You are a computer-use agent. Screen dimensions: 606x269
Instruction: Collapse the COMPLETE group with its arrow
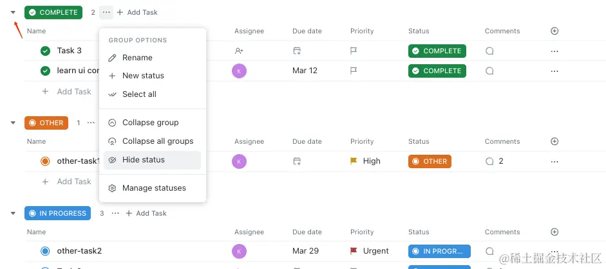click(x=13, y=12)
